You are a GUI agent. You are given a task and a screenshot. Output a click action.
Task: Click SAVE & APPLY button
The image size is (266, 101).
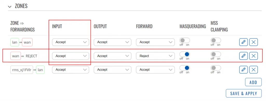[244, 94]
